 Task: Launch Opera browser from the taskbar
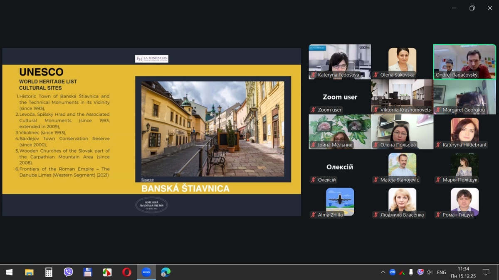pyautogui.click(x=126, y=272)
